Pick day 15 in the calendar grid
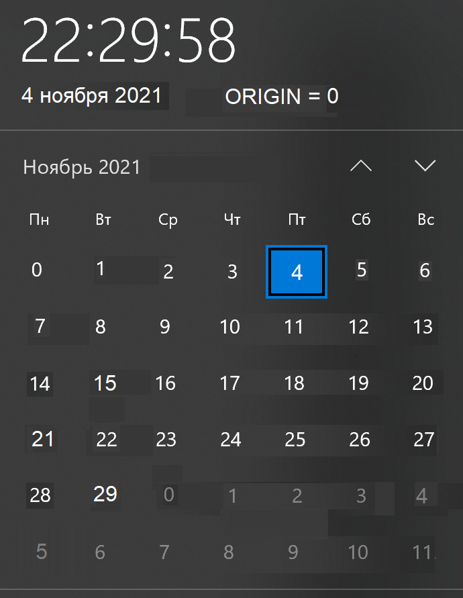The height and width of the screenshot is (598, 463). (x=105, y=383)
